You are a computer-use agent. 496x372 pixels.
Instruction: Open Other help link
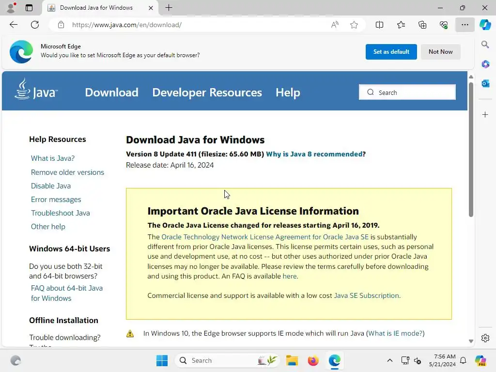tap(48, 227)
